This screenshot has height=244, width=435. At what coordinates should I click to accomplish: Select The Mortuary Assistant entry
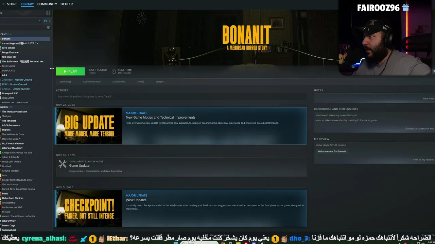point(14,111)
